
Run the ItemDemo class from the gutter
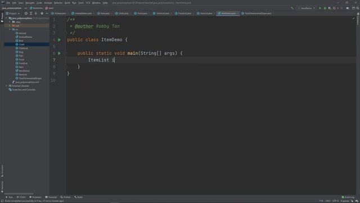(x=60, y=39)
